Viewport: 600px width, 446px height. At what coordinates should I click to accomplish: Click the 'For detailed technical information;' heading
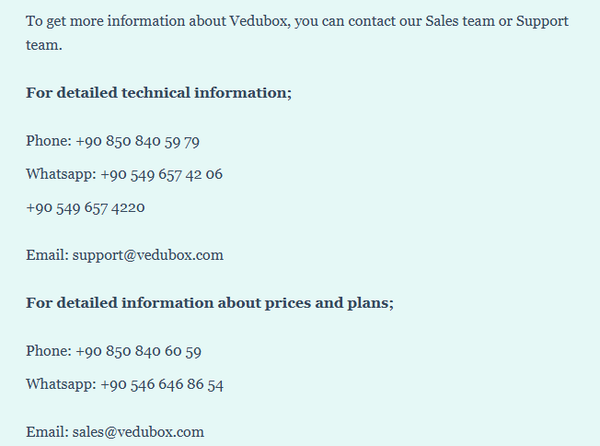tap(159, 93)
